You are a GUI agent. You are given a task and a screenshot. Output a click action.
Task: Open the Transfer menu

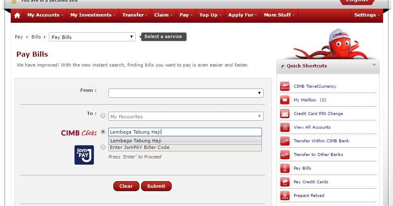(x=135, y=15)
